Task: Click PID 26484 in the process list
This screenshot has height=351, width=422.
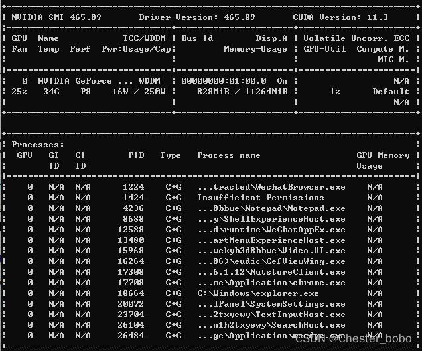Action: (131, 336)
